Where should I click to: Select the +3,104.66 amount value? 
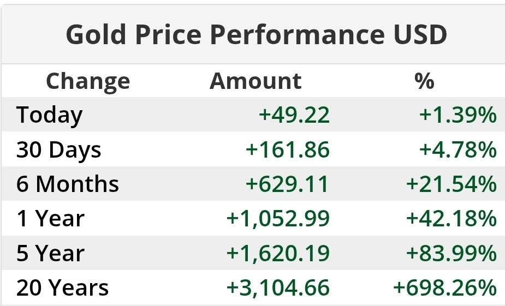(x=278, y=288)
